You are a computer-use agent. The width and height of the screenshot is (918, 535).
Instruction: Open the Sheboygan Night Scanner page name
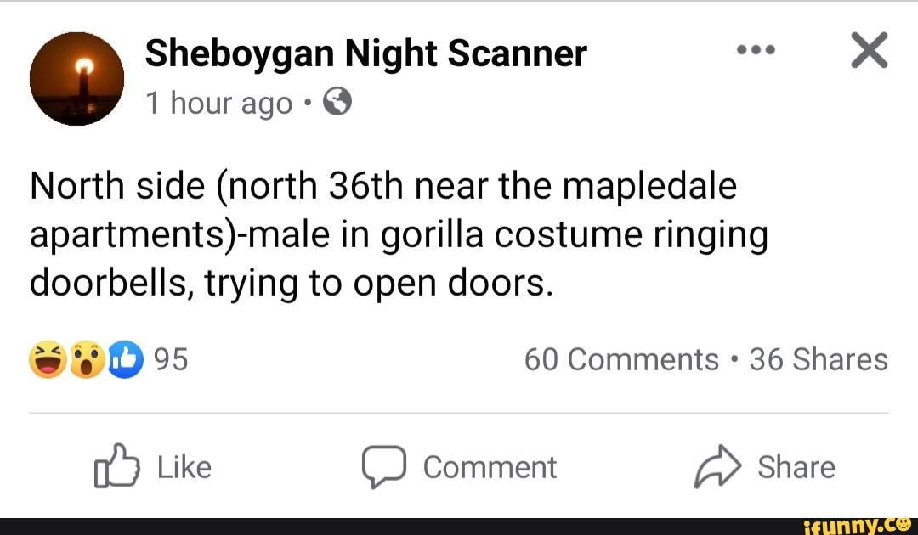(x=365, y=52)
